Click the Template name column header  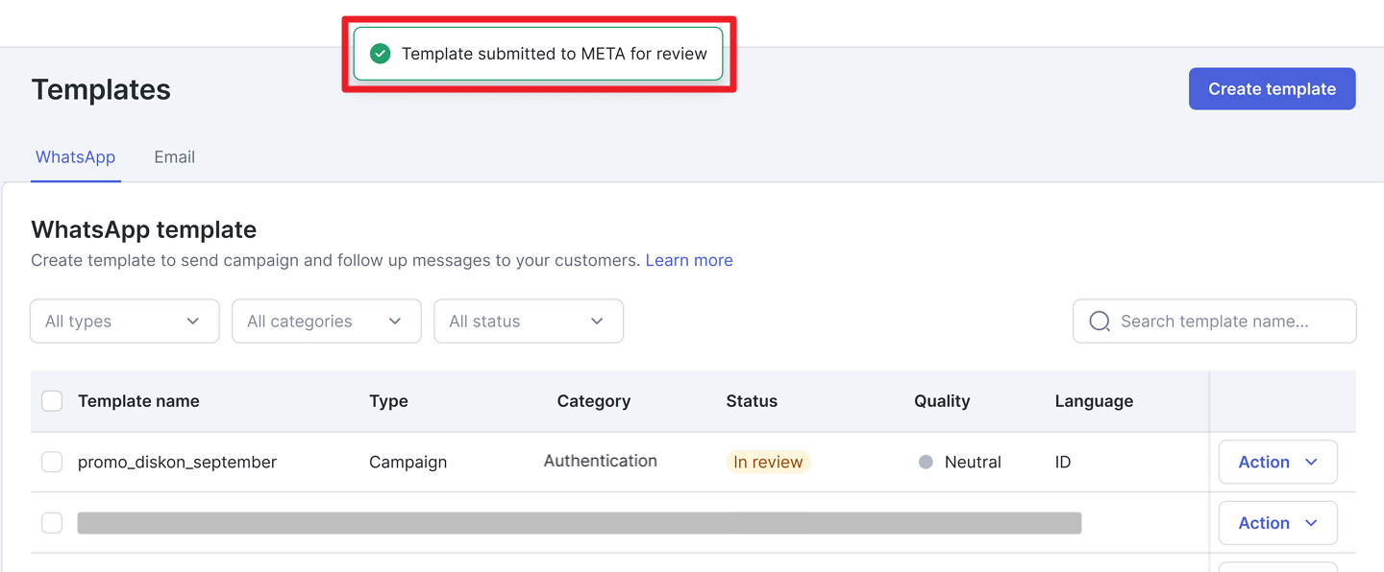(x=138, y=401)
